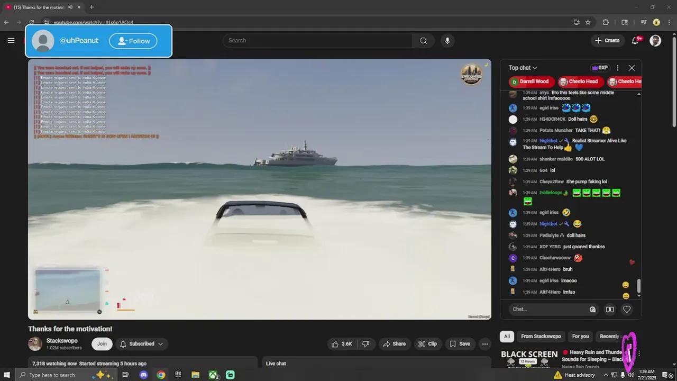Open Darrell Wood super chat chip
The height and width of the screenshot is (381, 677).
pos(532,81)
